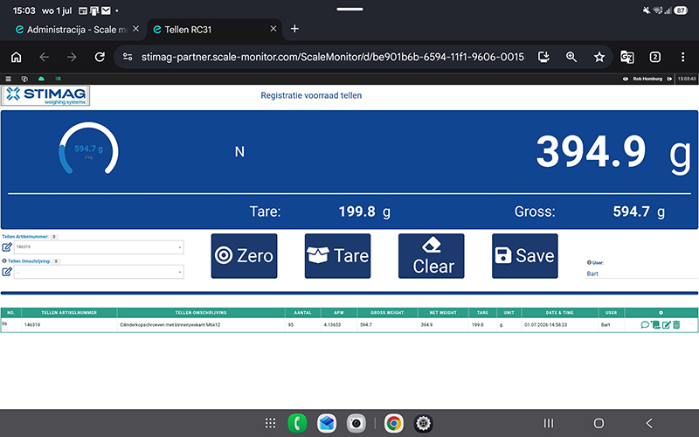Click the Registratie voorraad tellen page title
This screenshot has height=437, width=699.
pyautogui.click(x=311, y=95)
